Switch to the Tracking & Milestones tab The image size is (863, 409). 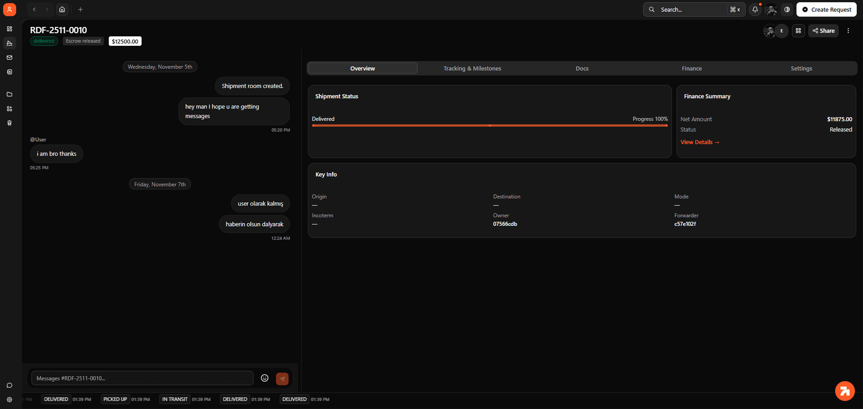tap(472, 68)
